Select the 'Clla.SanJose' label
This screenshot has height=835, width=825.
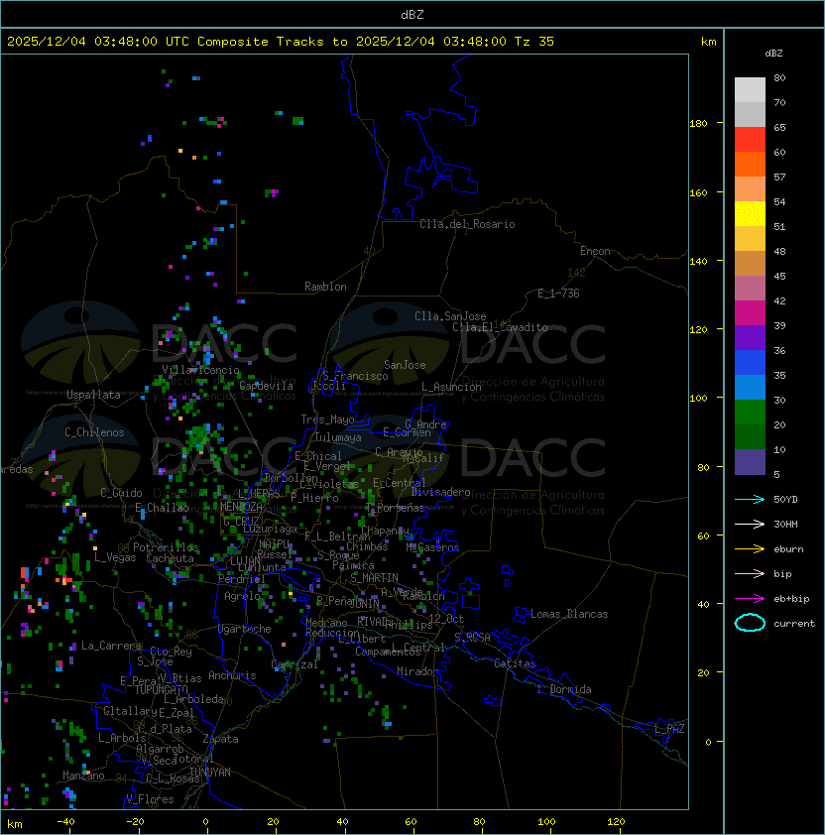pyautogui.click(x=450, y=316)
